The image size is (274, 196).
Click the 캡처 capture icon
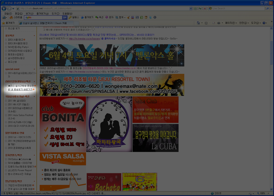pos(117,17)
